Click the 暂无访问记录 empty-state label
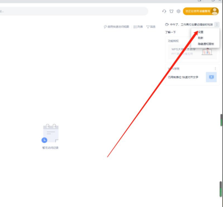 click(50, 148)
